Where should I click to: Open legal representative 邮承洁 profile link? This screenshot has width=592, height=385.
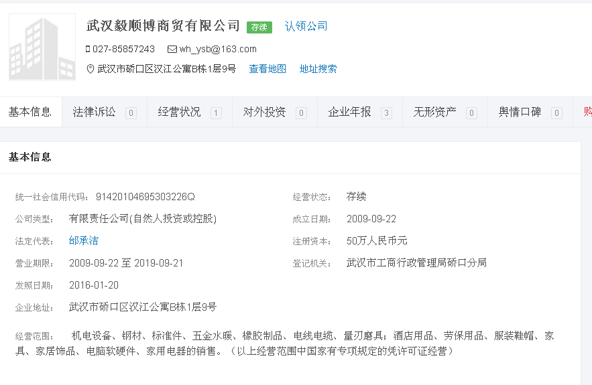83,240
